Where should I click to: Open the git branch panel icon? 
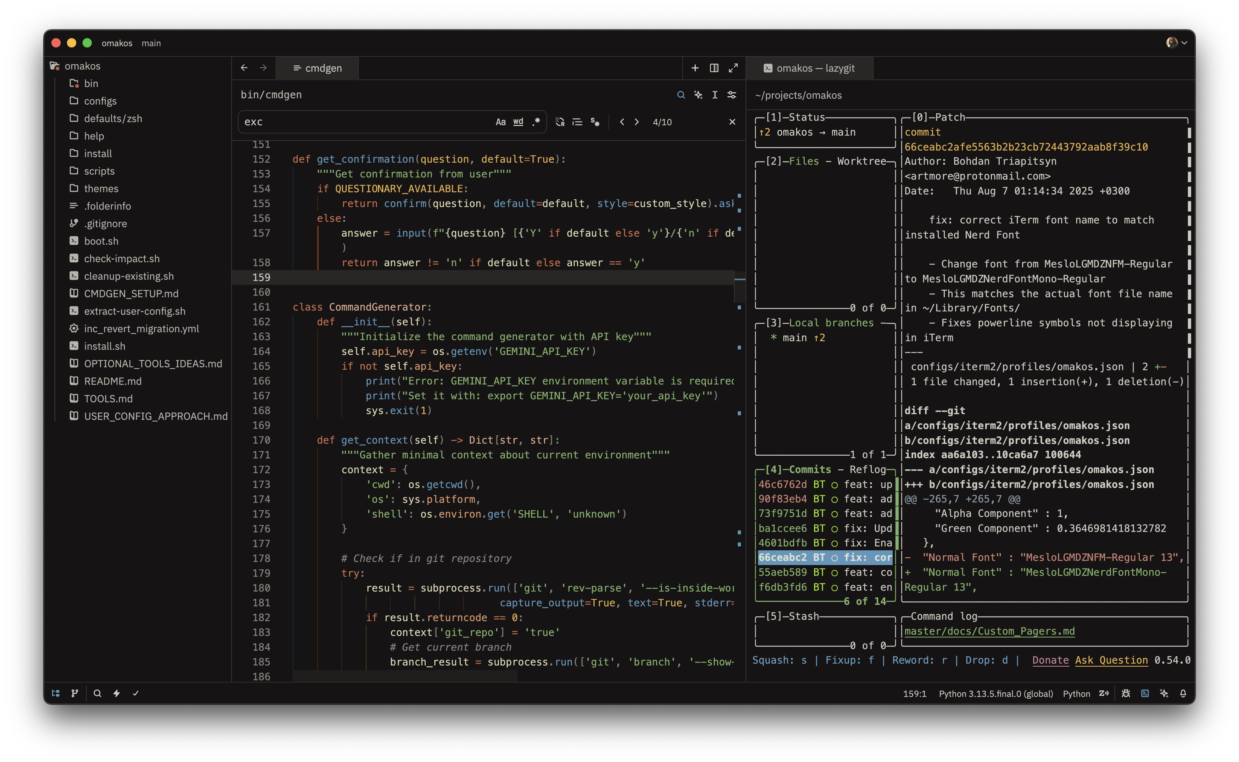(x=75, y=693)
